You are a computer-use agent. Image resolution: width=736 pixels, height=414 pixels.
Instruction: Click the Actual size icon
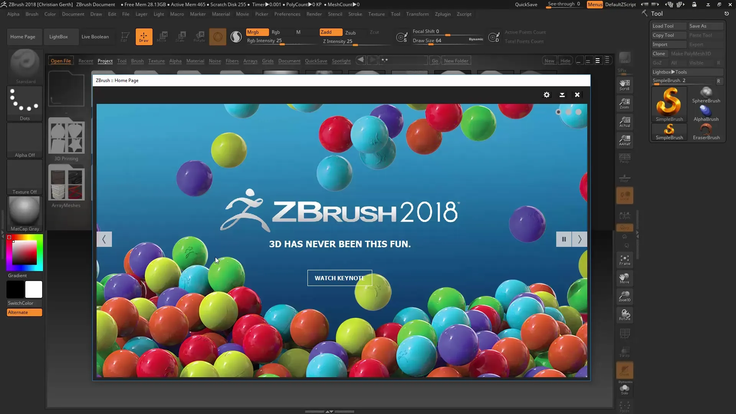click(624, 122)
